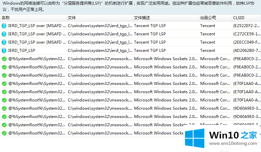Sort the list by the 文件描述 column header
This screenshot has height=152, width=261.
click(166, 18)
